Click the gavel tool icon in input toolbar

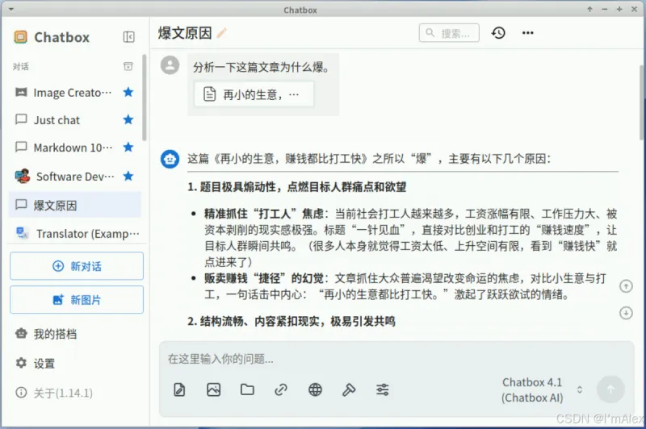click(x=349, y=389)
